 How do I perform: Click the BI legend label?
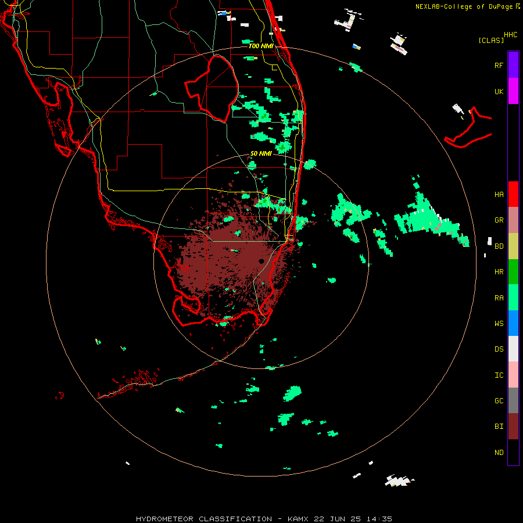tap(499, 427)
